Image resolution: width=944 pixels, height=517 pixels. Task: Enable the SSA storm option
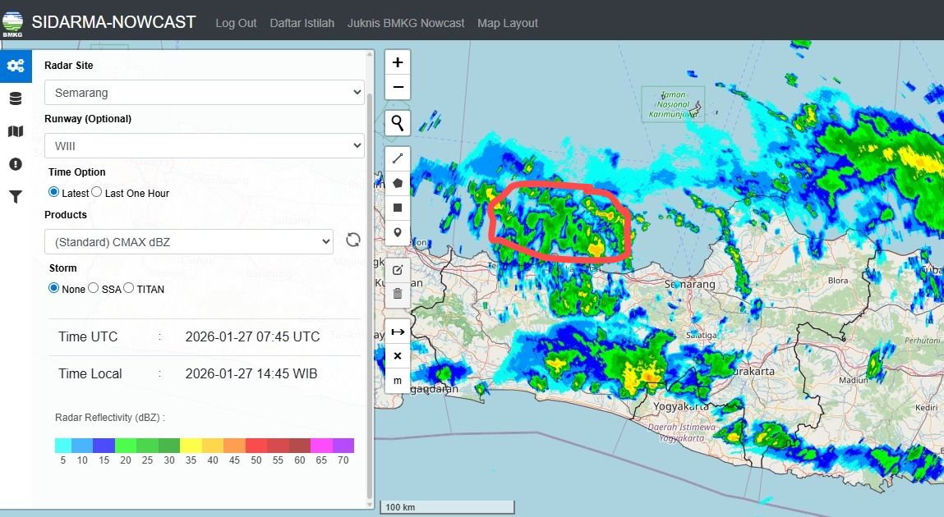click(x=93, y=289)
